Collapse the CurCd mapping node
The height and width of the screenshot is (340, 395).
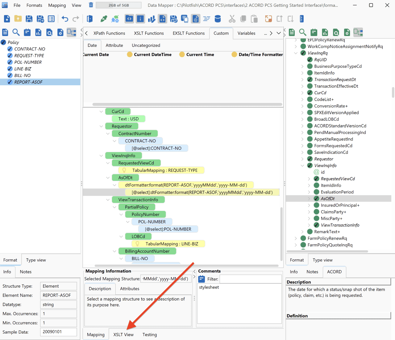point(101,111)
